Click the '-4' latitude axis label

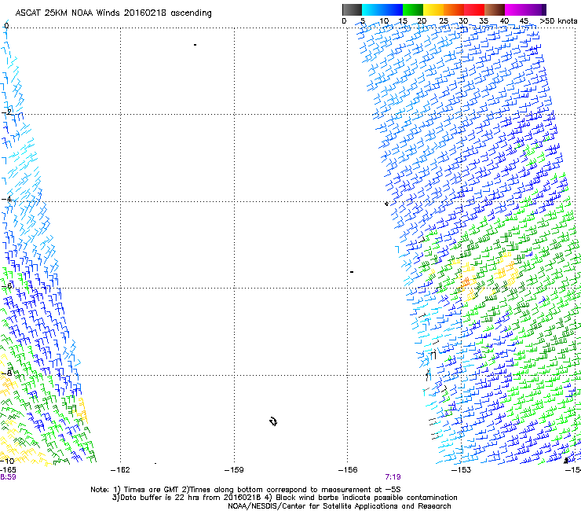[x=7, y=199]
